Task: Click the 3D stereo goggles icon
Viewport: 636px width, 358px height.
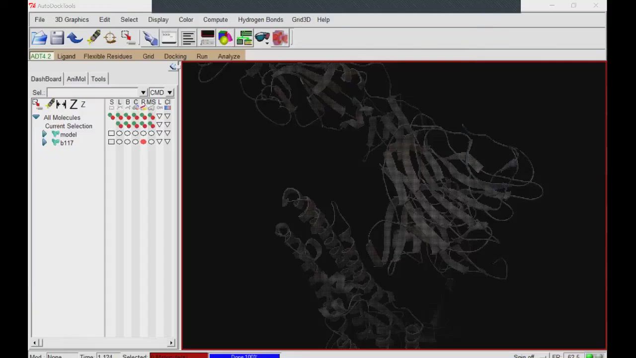Action: (262, 38)
